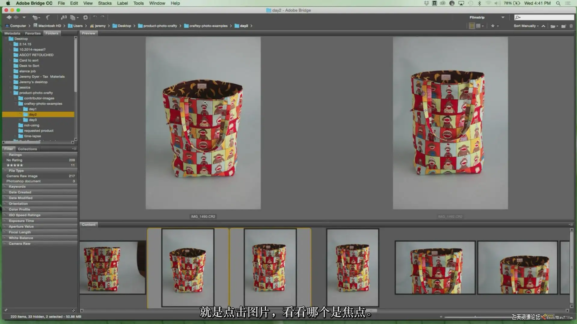577x324 pixels.
Task: Rotate image 90 degrees counterclockwise
Action: point(95,17)
